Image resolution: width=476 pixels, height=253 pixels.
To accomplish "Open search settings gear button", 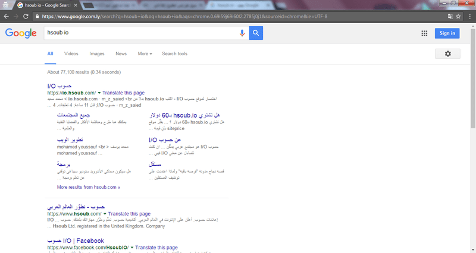I will pos(448,53).
